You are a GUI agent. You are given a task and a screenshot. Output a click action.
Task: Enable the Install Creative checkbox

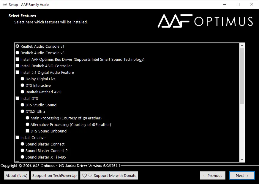click(17, 137)
